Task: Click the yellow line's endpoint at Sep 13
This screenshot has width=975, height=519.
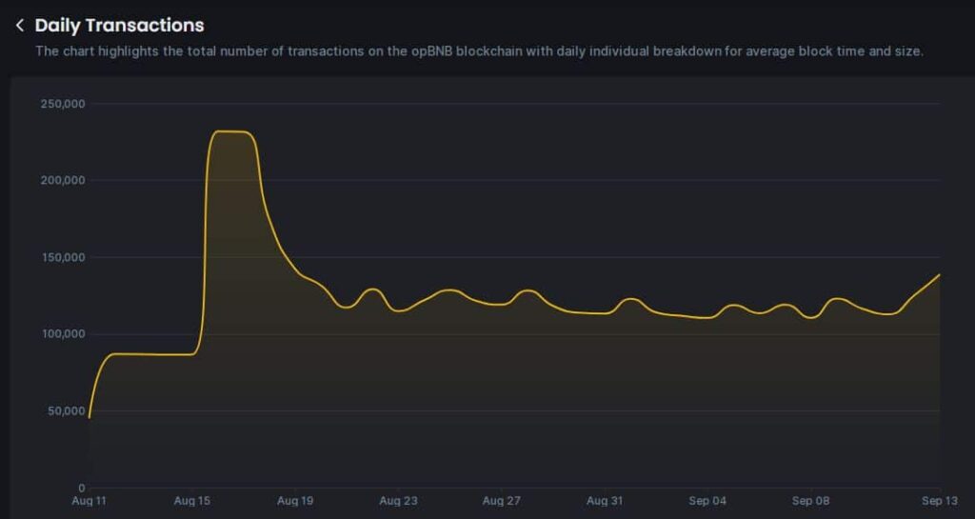Action: 940,275
